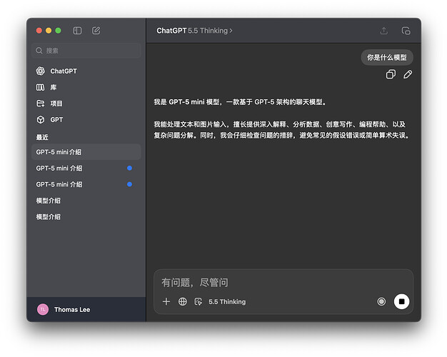Click the search magnifier icon
The height and width of the screenshot is (357, 447).
click(39, 51)
